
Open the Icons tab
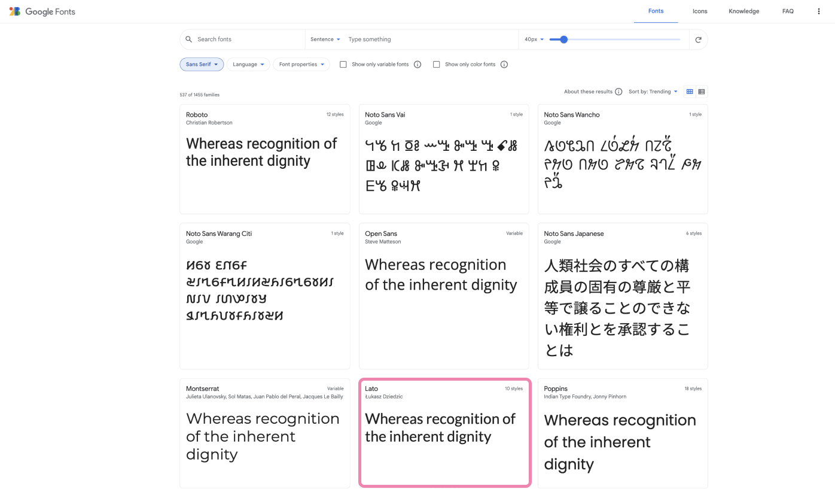click(700, 11)
